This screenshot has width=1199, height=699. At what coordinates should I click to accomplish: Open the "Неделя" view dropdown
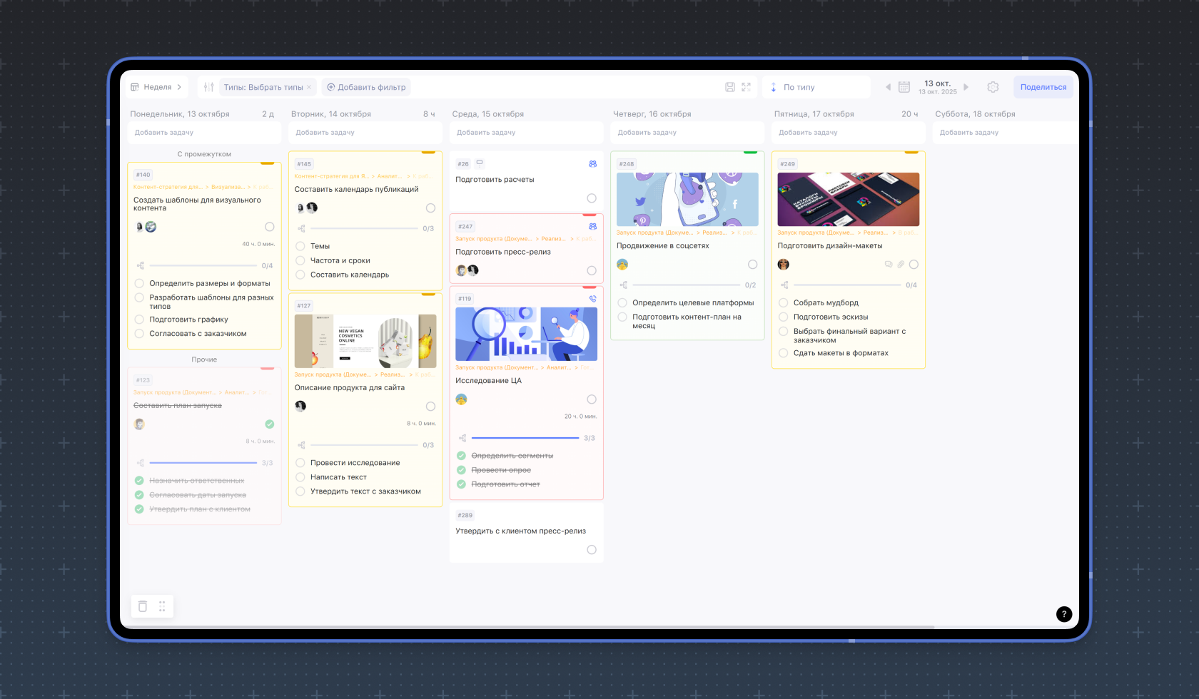pos(157,87)
